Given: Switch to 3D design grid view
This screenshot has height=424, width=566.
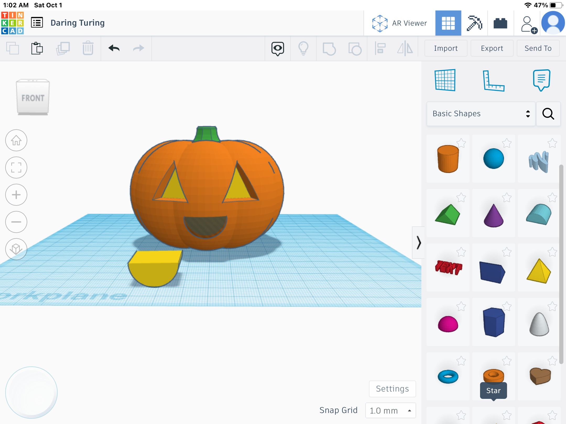Looking at the screenshot, I should click(448, 23).
